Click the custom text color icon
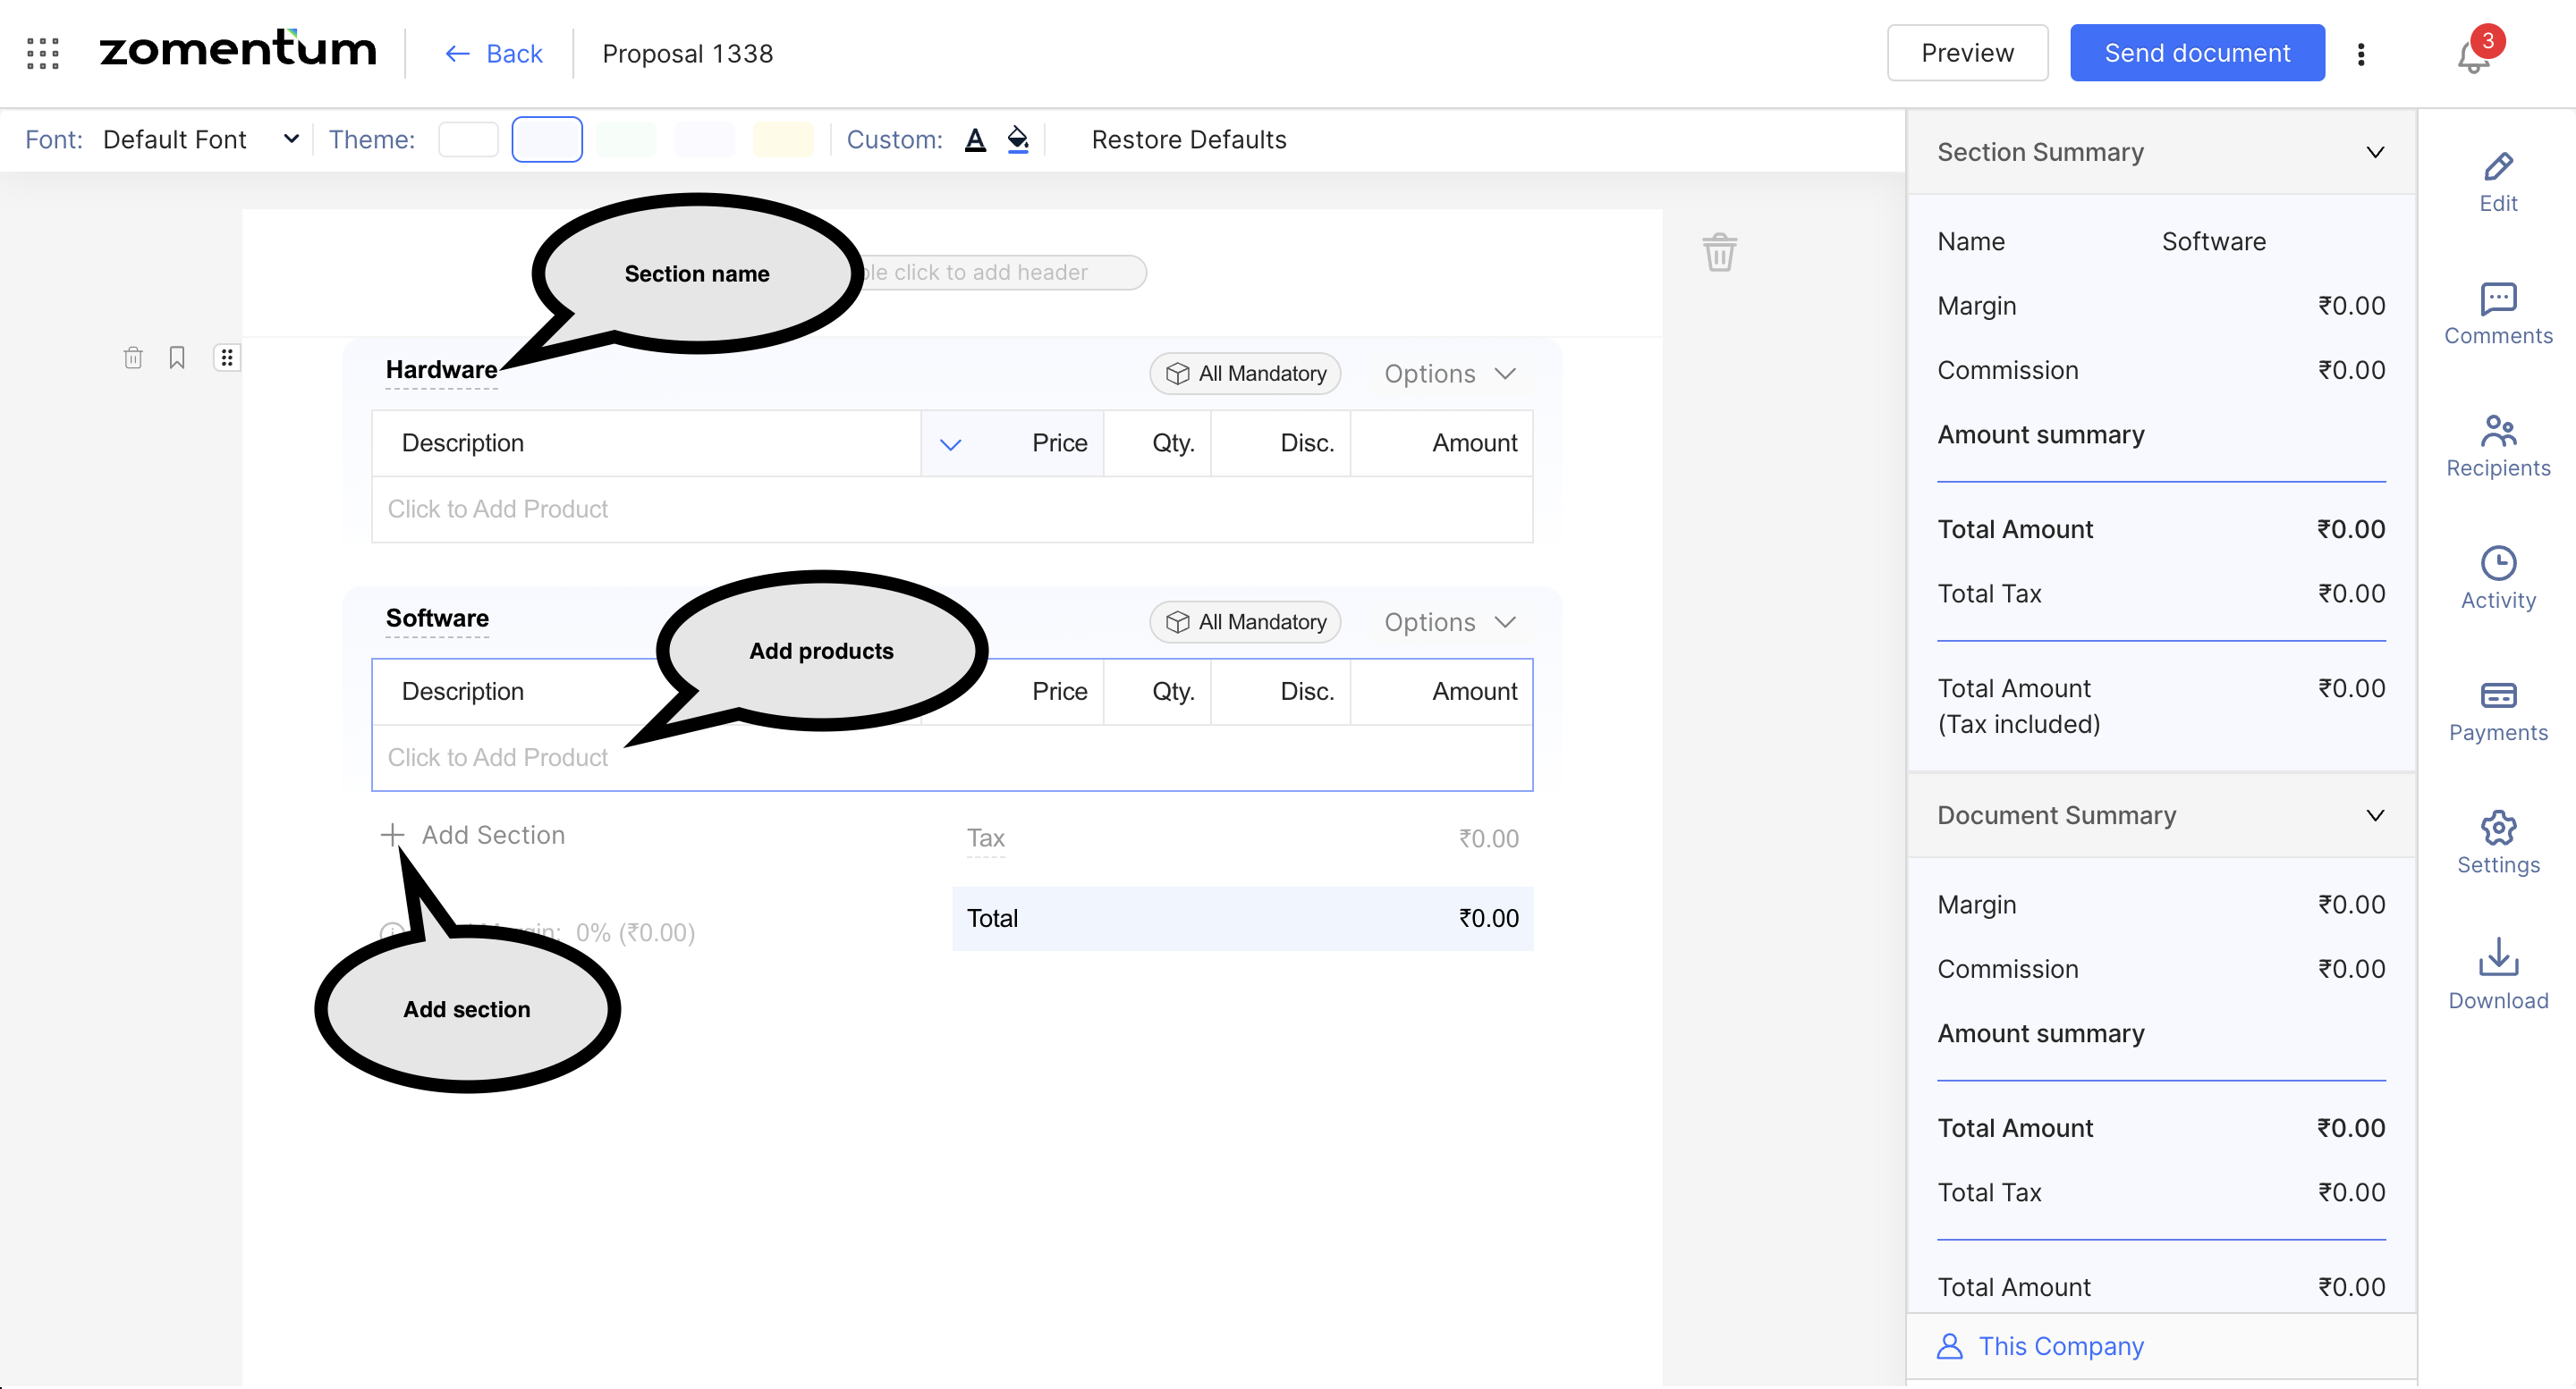This screenshot has height=1389, width=2576. pos(975,140)
